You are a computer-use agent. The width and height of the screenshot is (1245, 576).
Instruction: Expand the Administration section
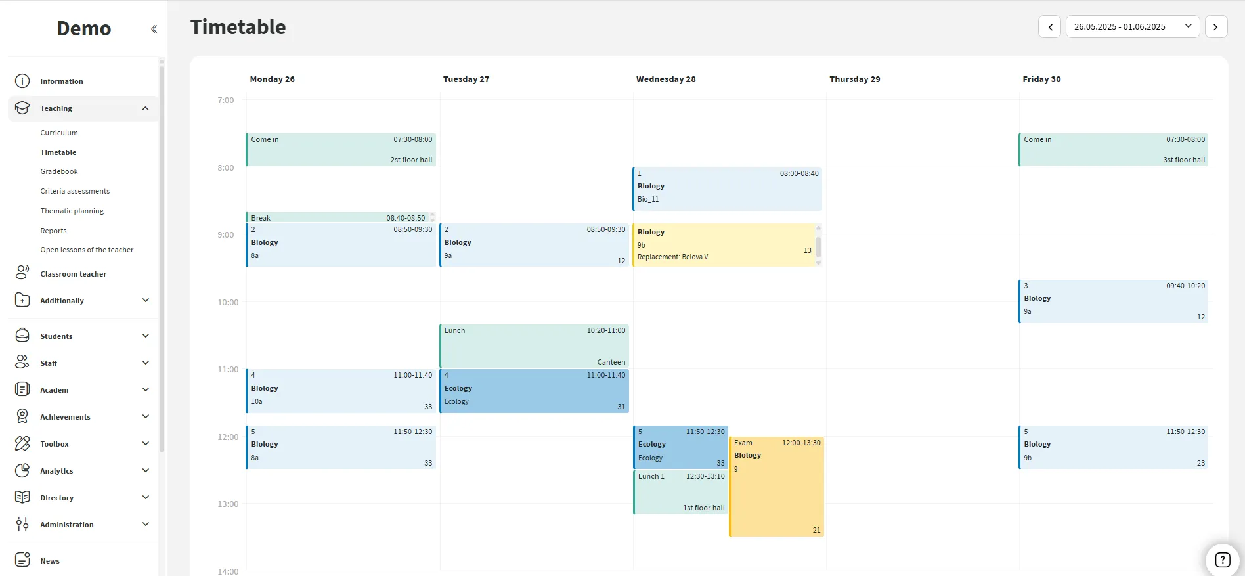click(145, 524)
